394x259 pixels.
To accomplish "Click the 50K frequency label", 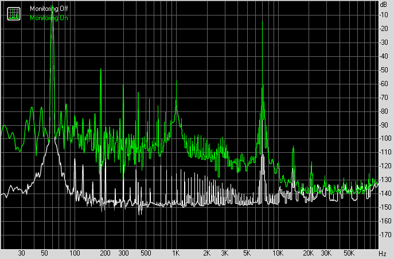I will coord(349,253).
